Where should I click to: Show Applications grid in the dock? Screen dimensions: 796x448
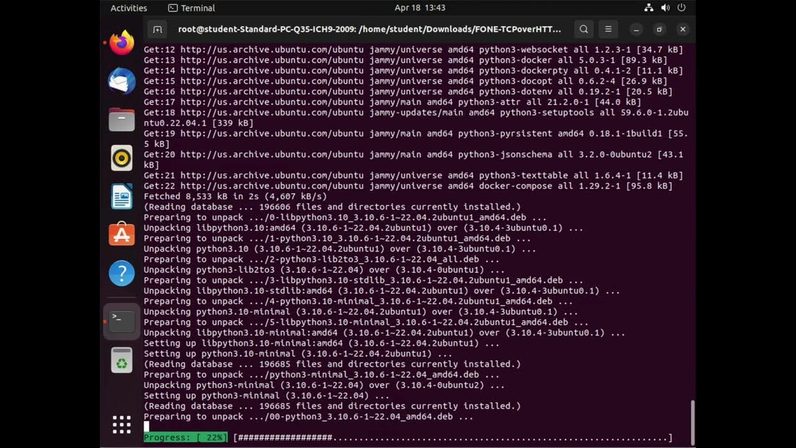pyautogui.click(x=122, y=424)
